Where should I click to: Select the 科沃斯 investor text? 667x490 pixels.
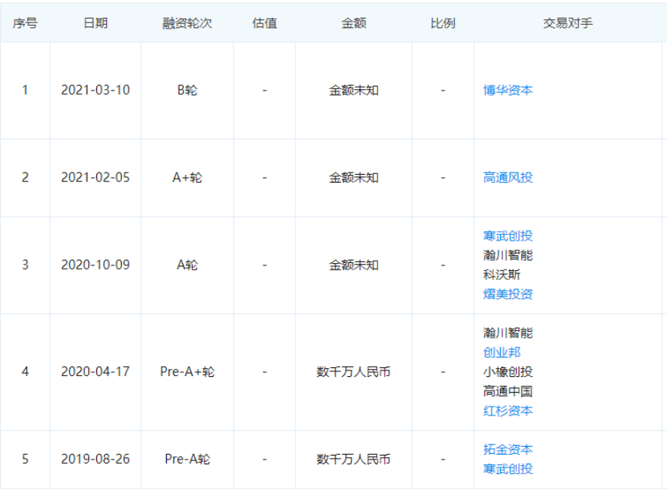pos(502,274)
